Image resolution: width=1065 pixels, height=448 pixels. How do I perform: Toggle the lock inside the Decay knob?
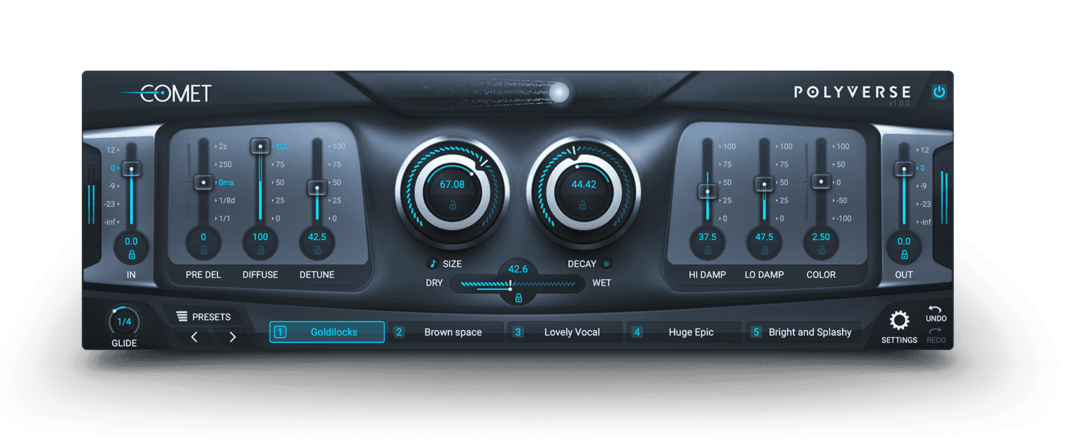(x=583, y=205)
